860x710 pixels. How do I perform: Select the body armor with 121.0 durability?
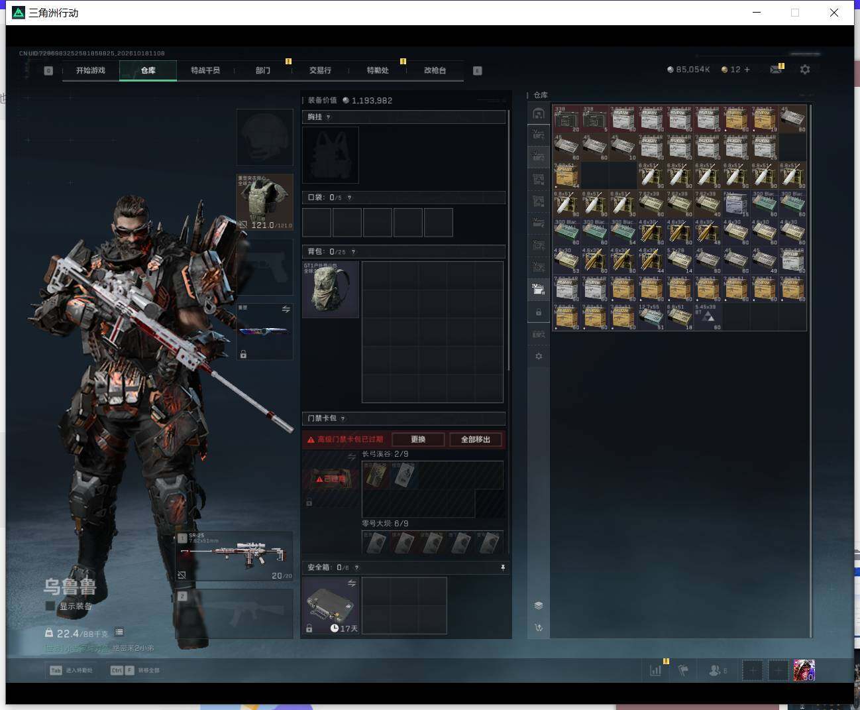265,202
